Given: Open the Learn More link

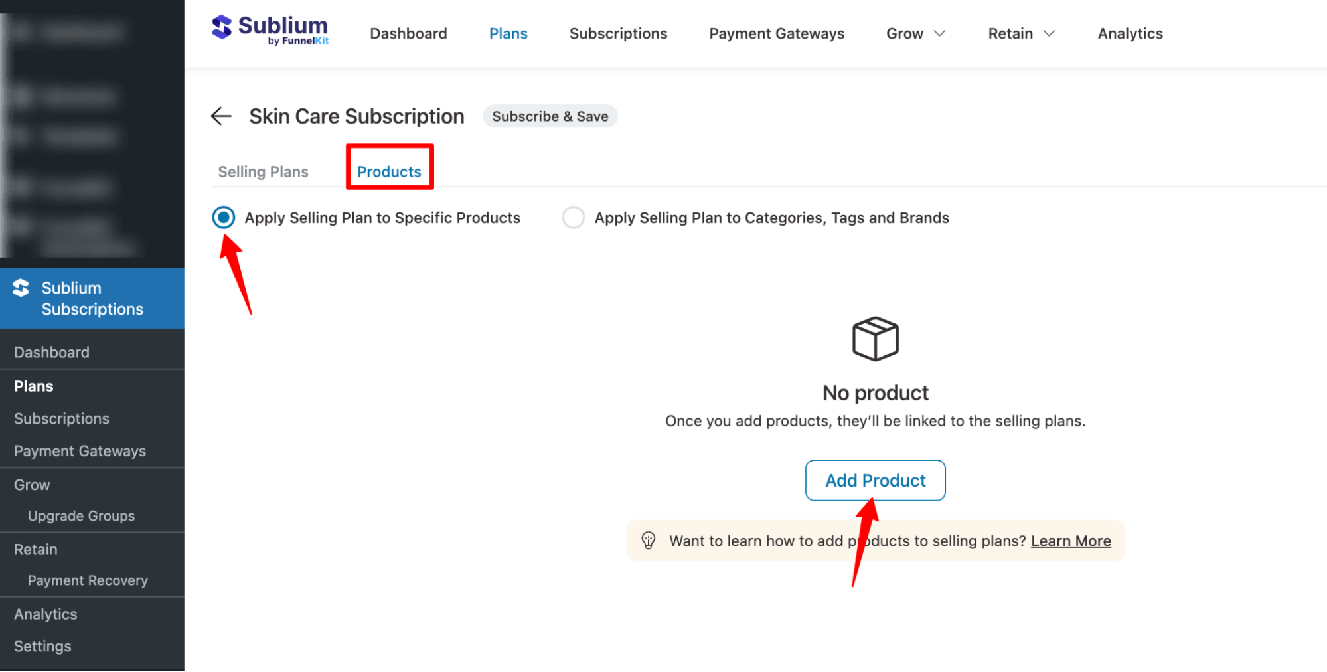Looking at the screenshot, I should (1070, 541).
